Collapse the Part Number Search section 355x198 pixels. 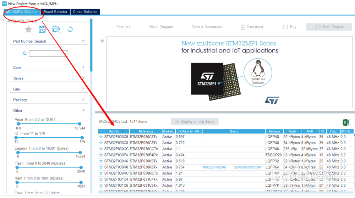pos(83,41)
